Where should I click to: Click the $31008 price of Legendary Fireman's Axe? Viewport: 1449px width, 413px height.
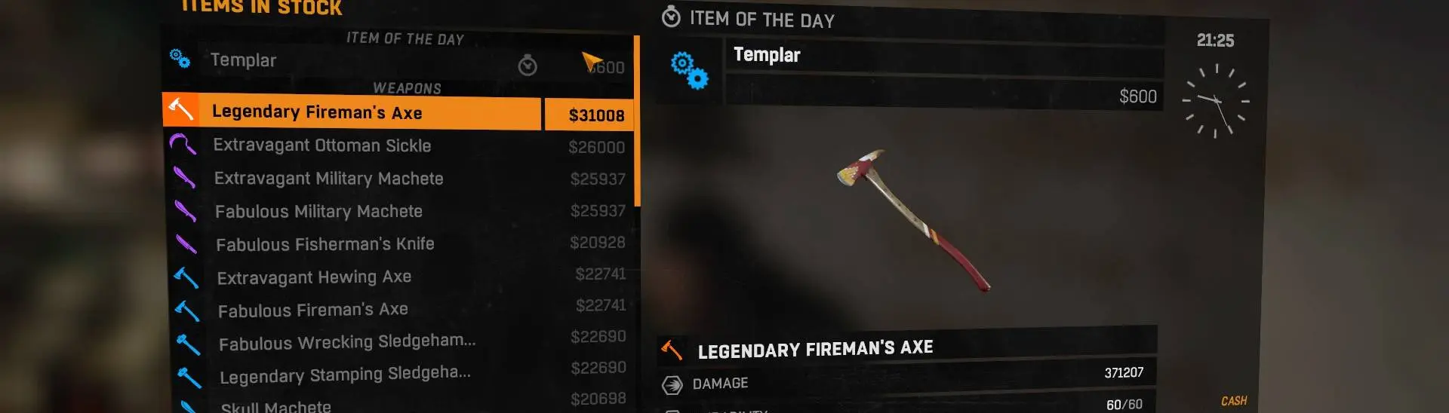(596, 115)
